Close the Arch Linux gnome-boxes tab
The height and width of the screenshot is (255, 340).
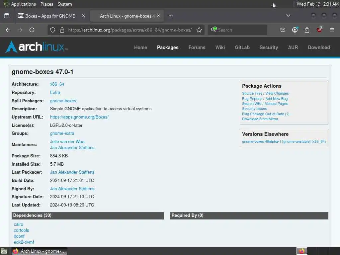[x=158, y=16]
